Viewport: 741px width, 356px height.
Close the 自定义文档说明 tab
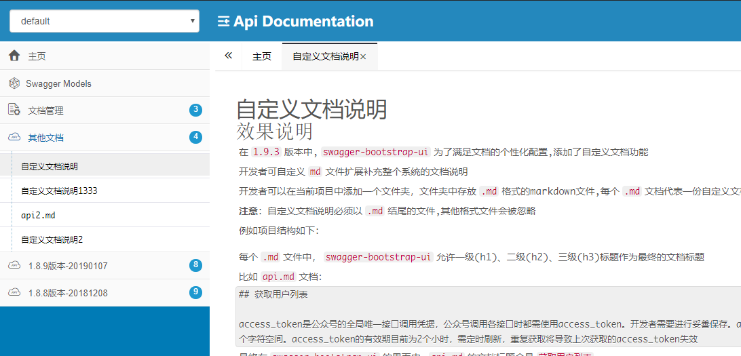[363, 57]
